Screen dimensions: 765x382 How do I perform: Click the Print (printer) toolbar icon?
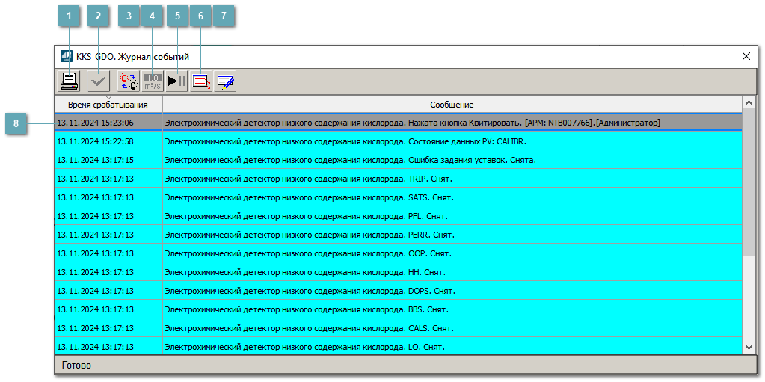pyautogui.click(x=69, y=81)
